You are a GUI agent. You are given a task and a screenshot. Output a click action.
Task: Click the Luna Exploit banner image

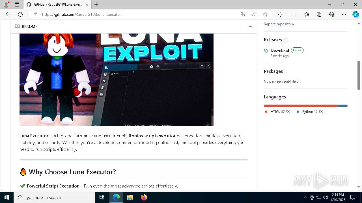[x=117, y=80]
